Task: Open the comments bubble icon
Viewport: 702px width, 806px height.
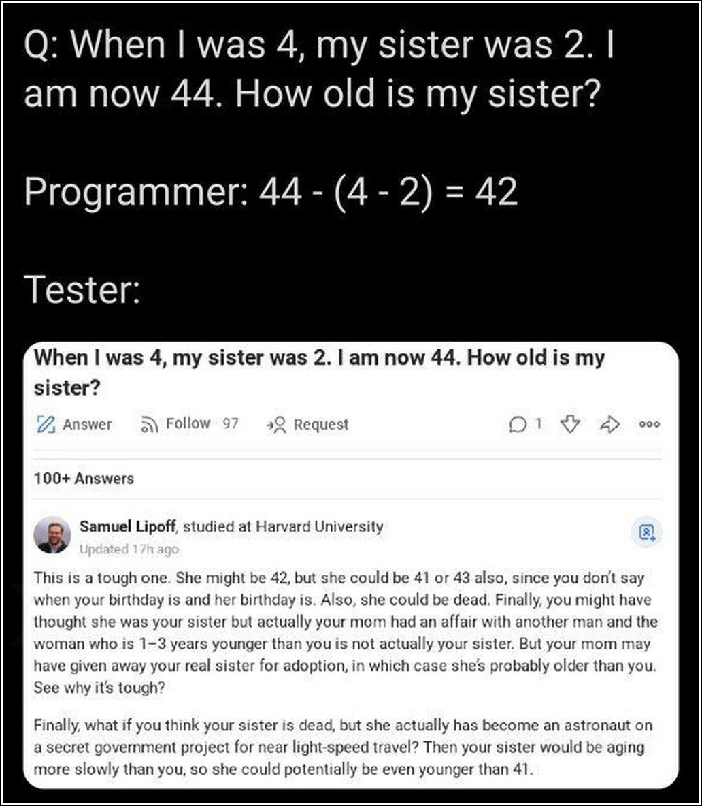Action: [x=518, y=425]
